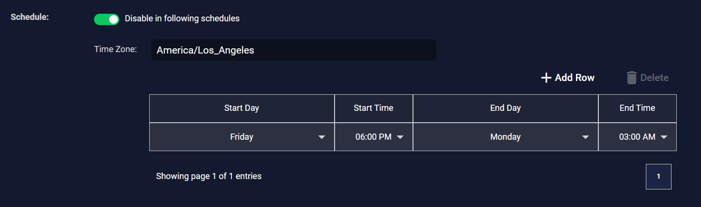Open the 06:00 PM start time dropdown

(374, 137)
